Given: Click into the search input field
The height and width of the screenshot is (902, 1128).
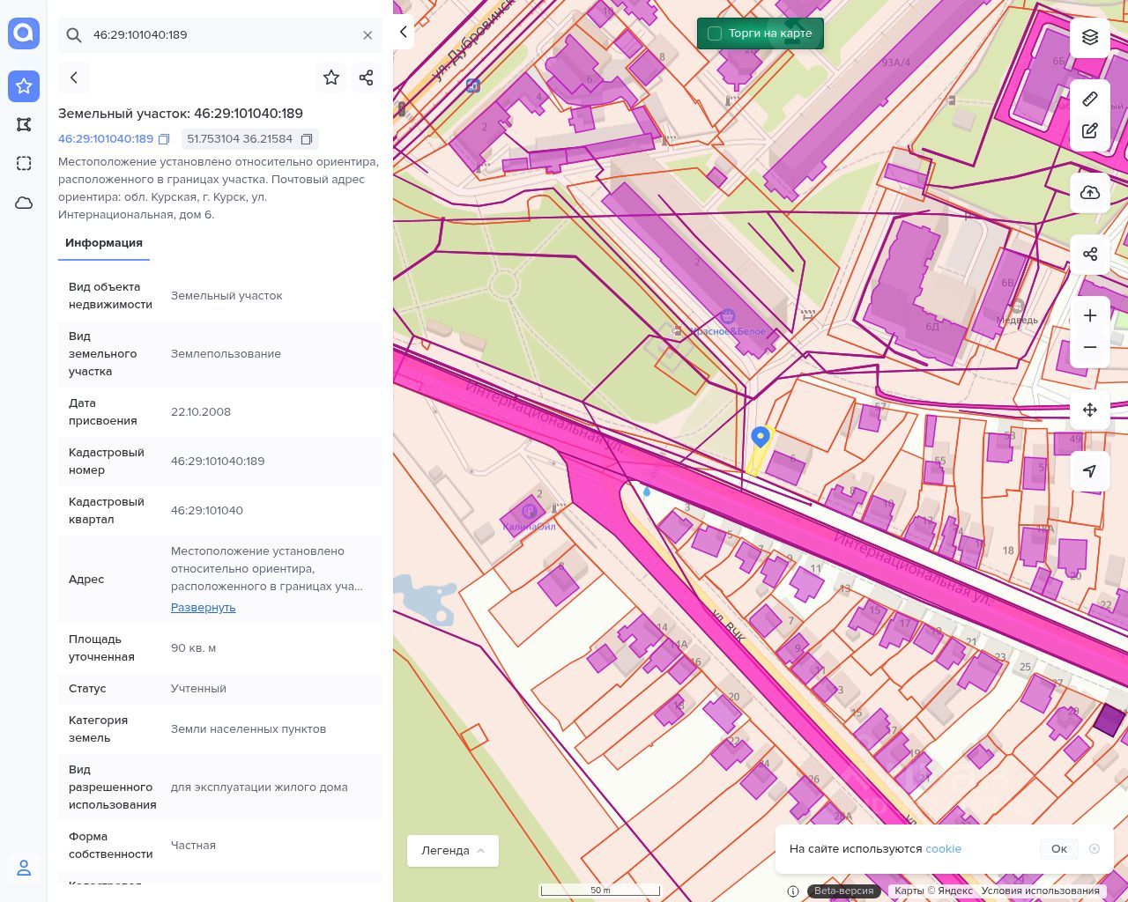Looking at the screenshot, I should [220, 35].
